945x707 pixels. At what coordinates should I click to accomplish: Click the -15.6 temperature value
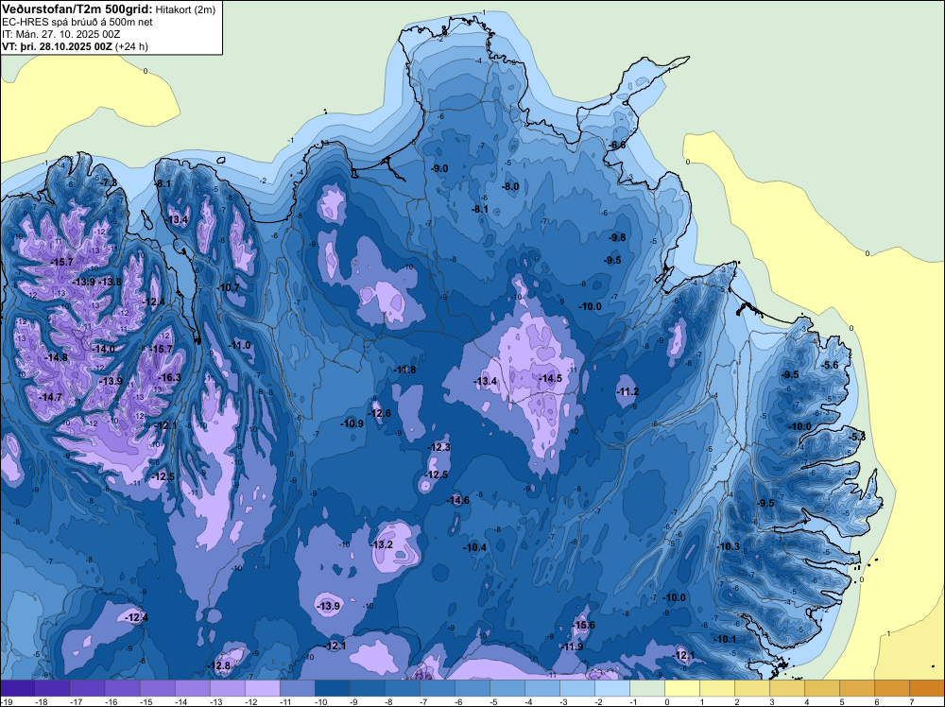583,625
